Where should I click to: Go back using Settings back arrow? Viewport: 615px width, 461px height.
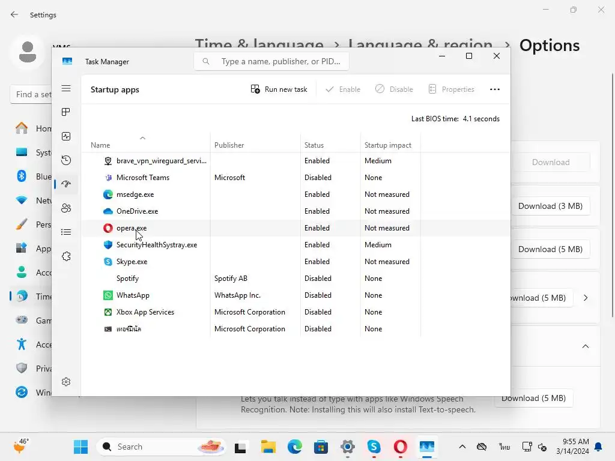tap(14, 15)
